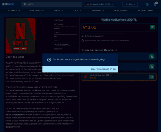161x132 pixels.
Task: Expand the Gift Cards menu
Action: [x=37, y=11]
